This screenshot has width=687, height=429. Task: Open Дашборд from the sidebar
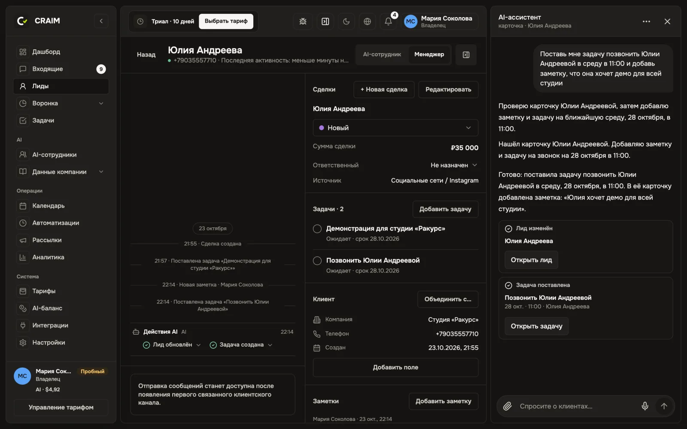point(61,52)
